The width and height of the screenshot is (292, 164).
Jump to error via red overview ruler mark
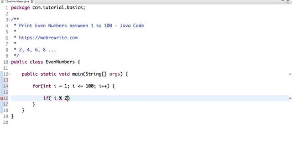290,98
